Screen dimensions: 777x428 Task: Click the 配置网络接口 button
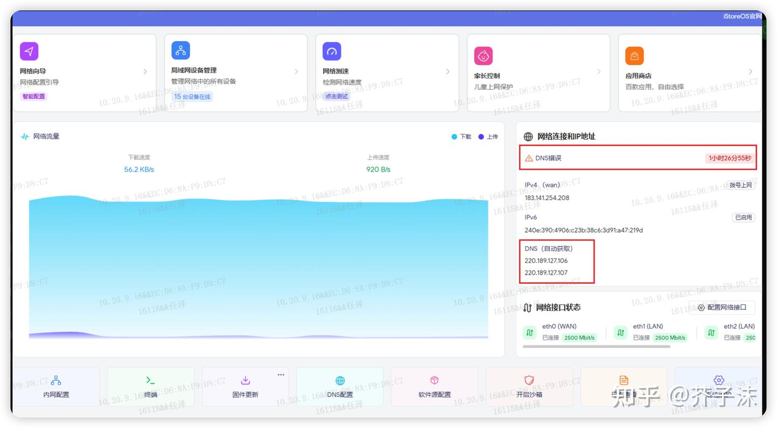click(721, 308)
